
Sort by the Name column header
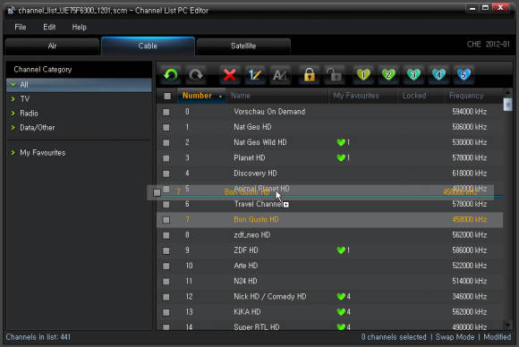pyautogui.click(x=277, y=96)
